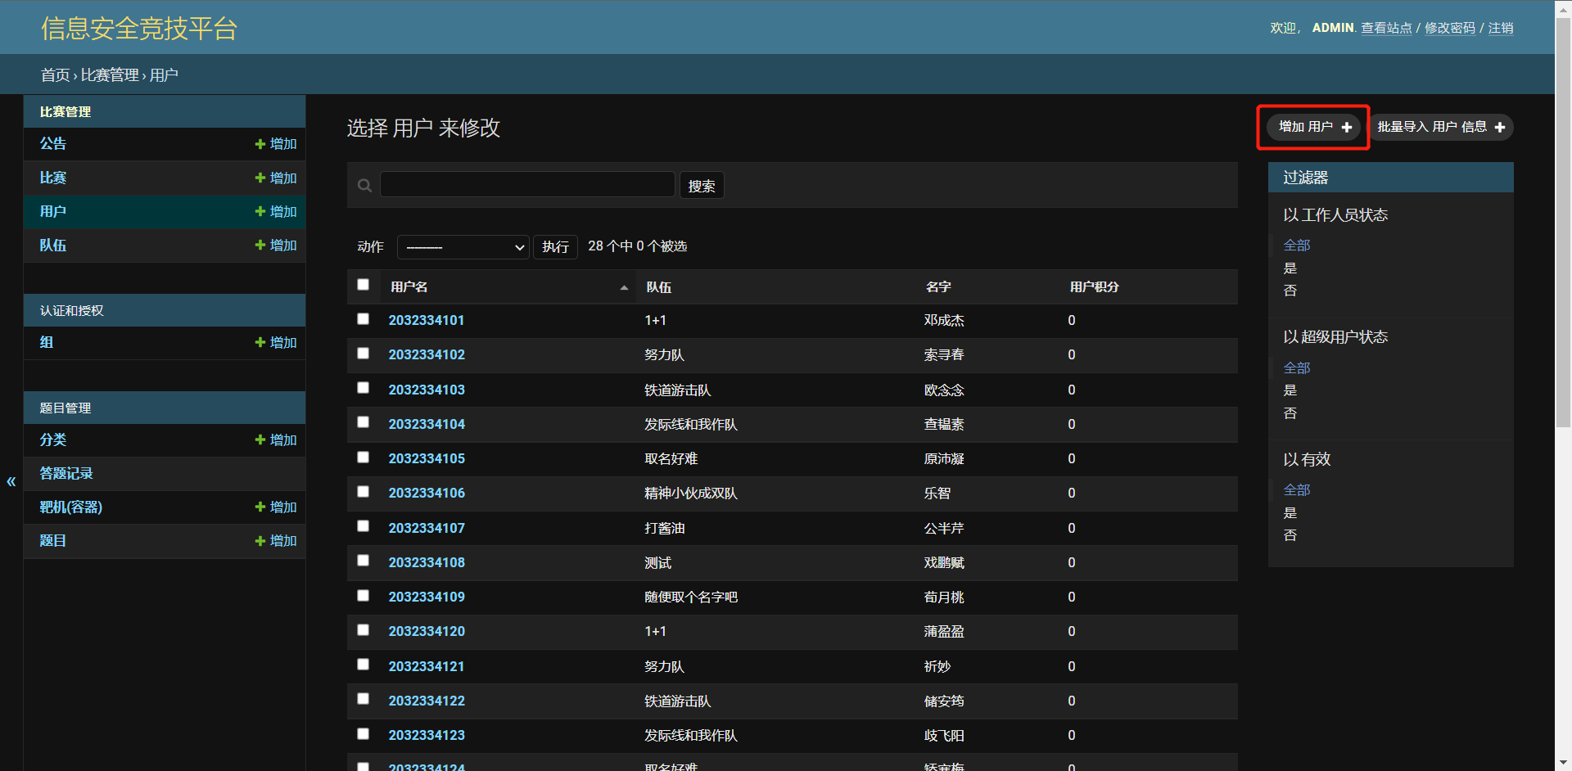Click the 搜索 search button
The image size is (1572, 771).
click(702, 186)
